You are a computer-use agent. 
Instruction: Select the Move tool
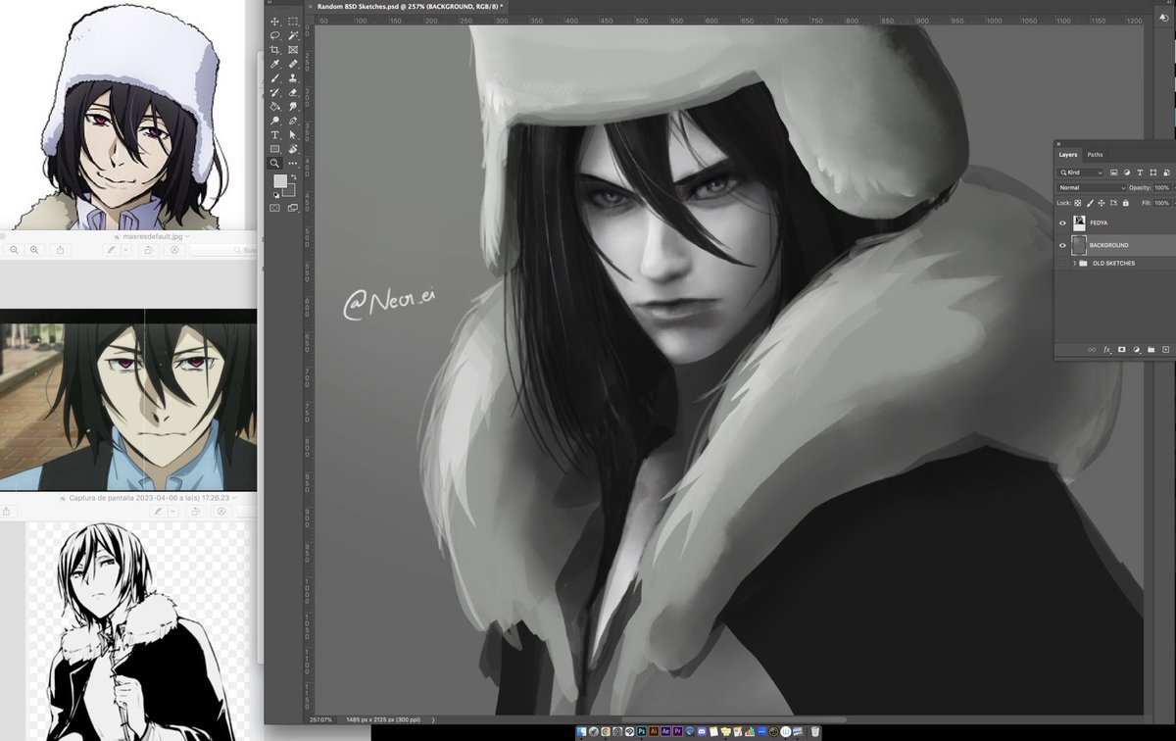(275, 22)
